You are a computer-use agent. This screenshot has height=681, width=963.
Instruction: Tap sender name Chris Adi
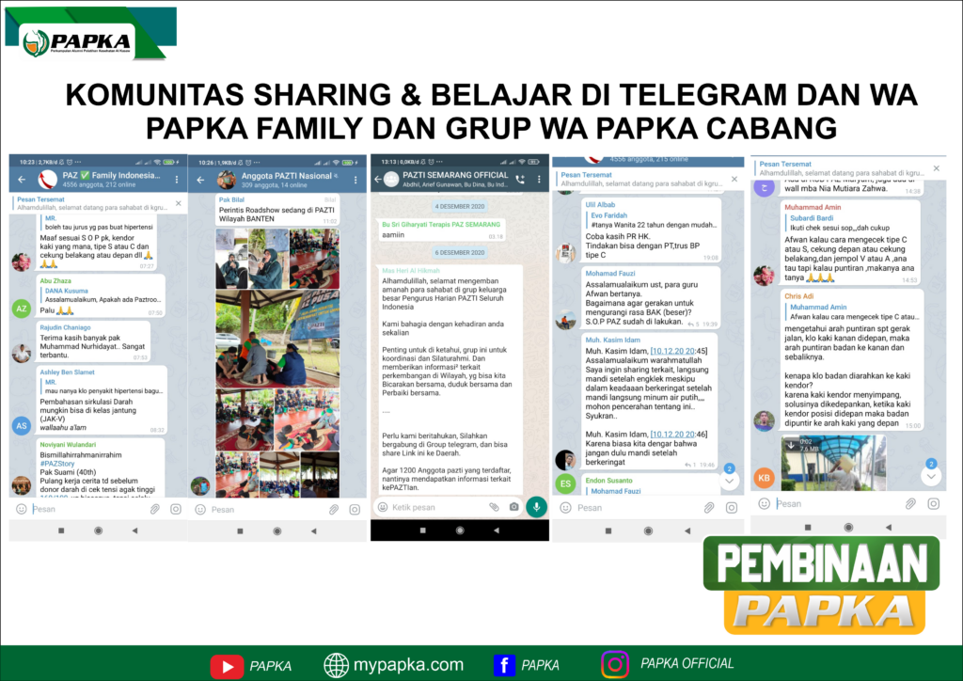pyautogui.click(x=798, y=296)
